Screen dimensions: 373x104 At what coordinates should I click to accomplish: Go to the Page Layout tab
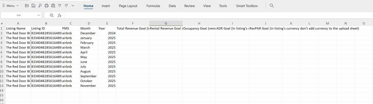128,6
